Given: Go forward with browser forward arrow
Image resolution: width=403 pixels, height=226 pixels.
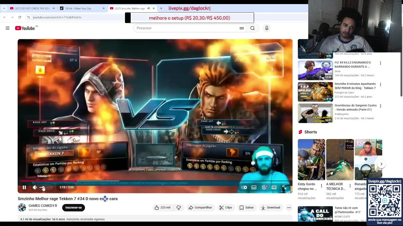Looking at the screenshot, I should 12,17.
